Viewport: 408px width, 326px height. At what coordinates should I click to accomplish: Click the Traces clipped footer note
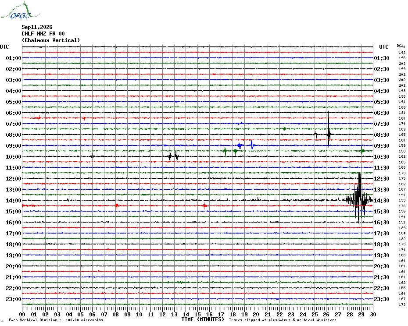(283, 320)
